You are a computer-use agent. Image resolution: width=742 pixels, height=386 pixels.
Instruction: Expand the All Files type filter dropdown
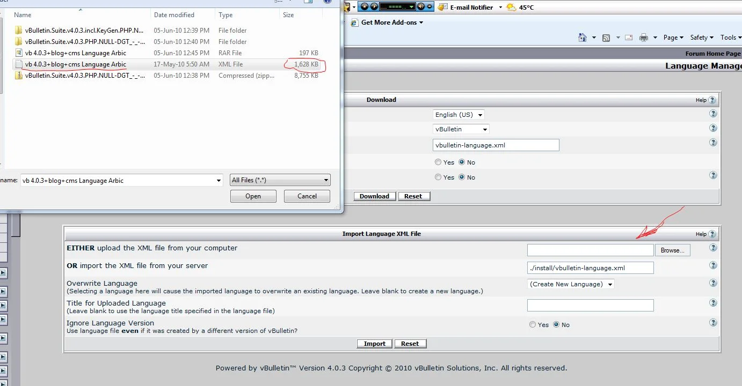coord(280,180)
